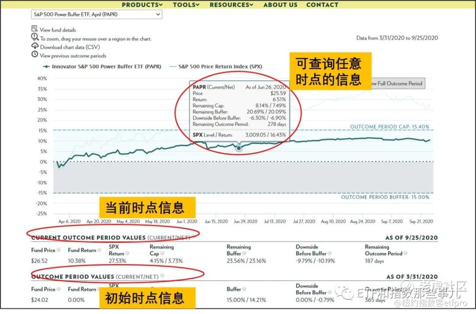476x314 pixels.
Task: Click the 4.15% / 3.73% remaining cap value
Action: 166,261
